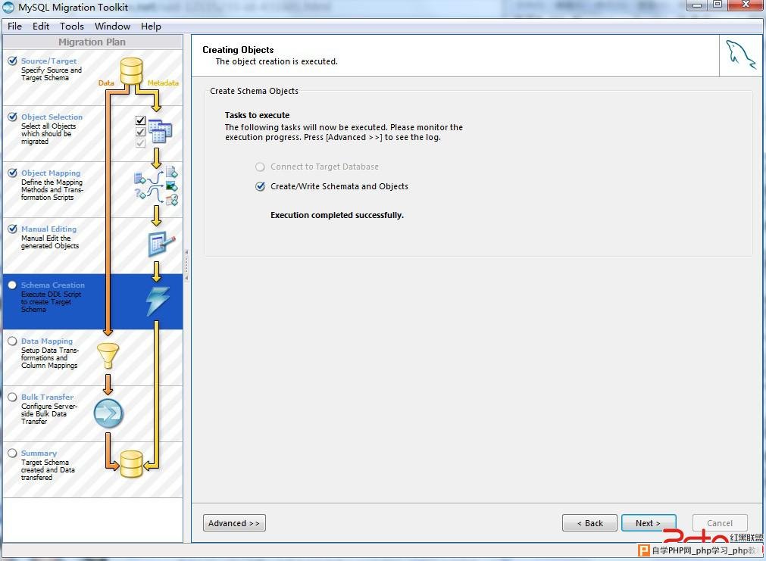
Task: Minimize the MySQL Migration Toolkit window
Action: click(697, 5)
